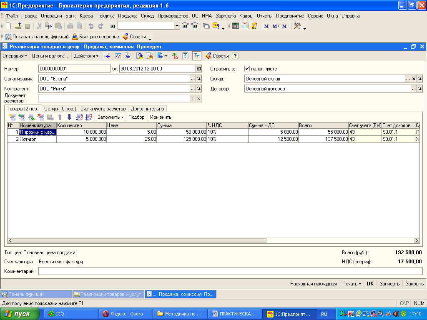Viewport: 427px width, 320px height.
Task: Click the delete row icon with red cross
Action: [41, 117]
